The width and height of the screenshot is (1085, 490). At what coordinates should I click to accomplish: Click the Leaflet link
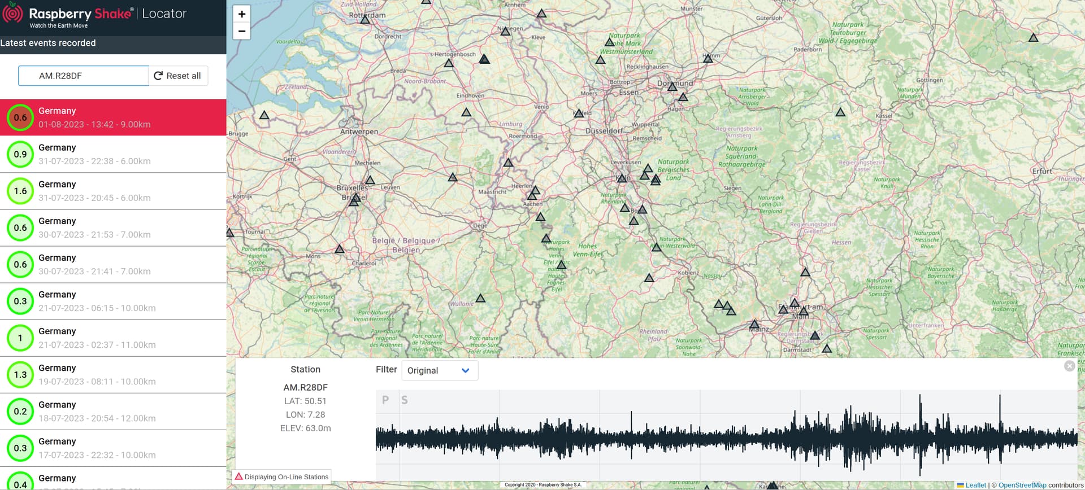[x=975, y=485]
